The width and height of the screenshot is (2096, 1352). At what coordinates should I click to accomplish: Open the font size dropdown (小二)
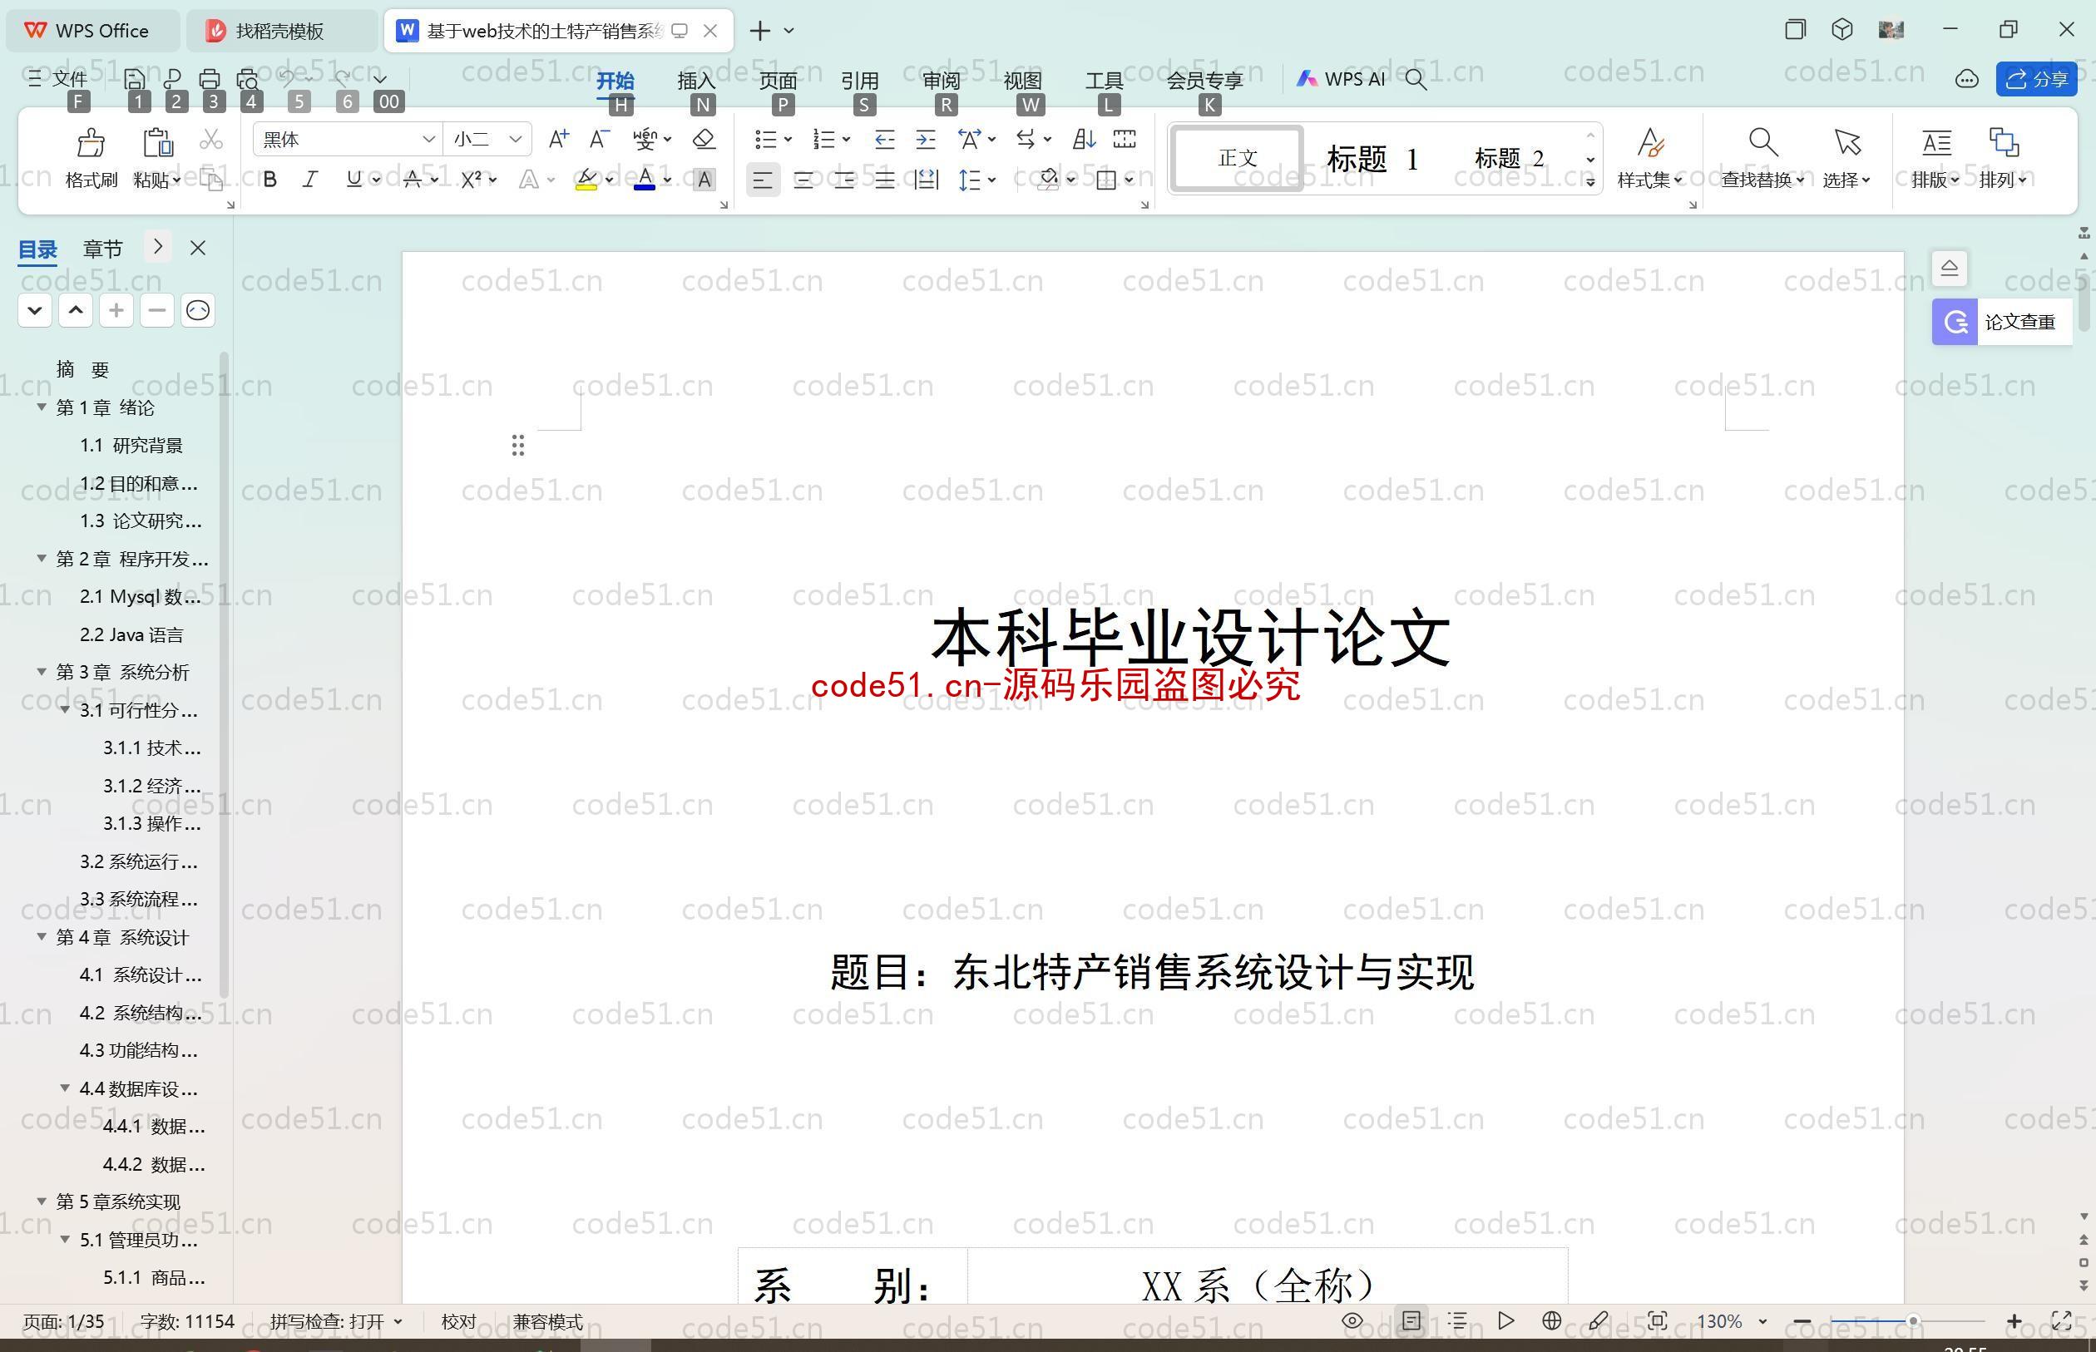pyautogui.click(x=516, y=139)
